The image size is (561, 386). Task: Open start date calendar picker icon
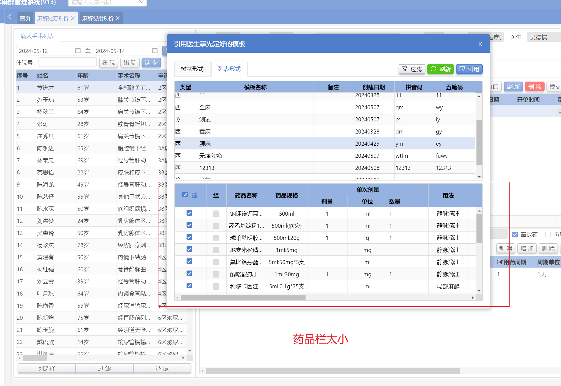click(78, 51)
